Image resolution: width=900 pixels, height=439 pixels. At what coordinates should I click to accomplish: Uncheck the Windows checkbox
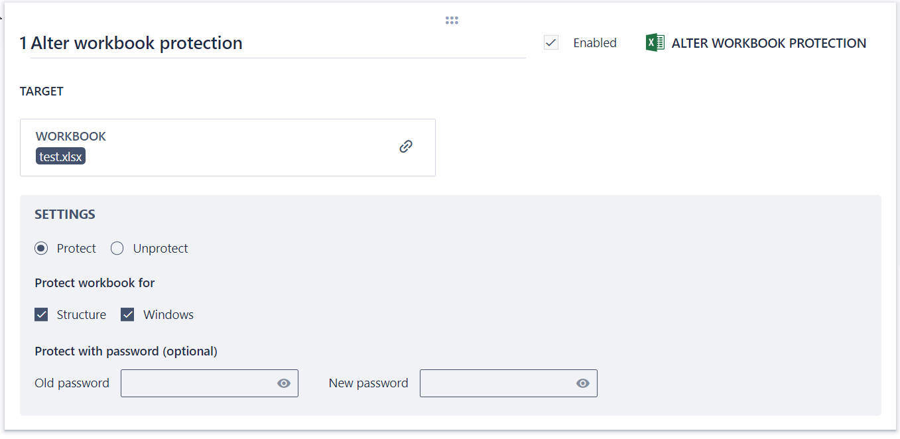(x=127, y=314)
